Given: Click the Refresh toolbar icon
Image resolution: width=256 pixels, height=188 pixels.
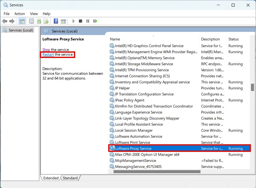Looking at the screenshot, I should click(x=39, y=21).
